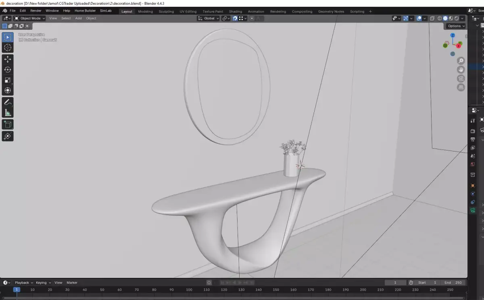This screenshot has width=484, height=300.
Task: Open the World properties tab
Action: tap(473, 164)
